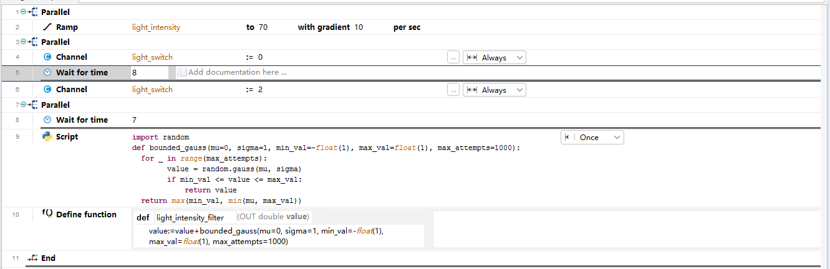The width and height of the screenshot is (830, 269).
Task: Click the Ramp step icon
Action: (x=47, y=27)
